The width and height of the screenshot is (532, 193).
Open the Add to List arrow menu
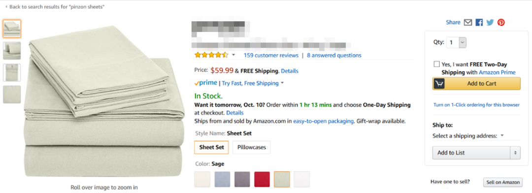[515, 153]
